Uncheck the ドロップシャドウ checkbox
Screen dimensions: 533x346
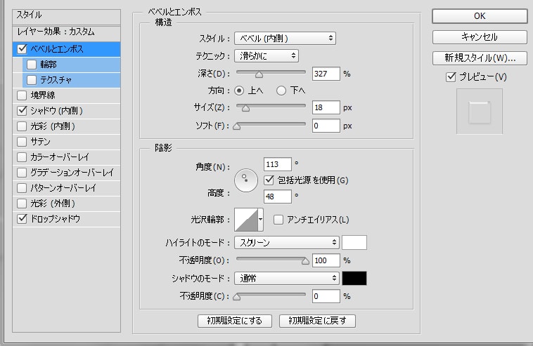coord(22,219)
